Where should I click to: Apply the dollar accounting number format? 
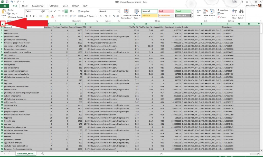pos(101,16)
